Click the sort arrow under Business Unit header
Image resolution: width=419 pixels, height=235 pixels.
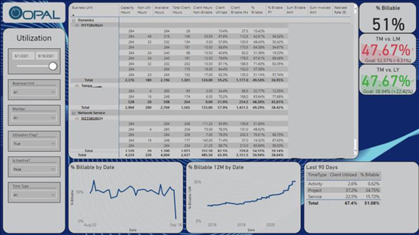[73, 15]
